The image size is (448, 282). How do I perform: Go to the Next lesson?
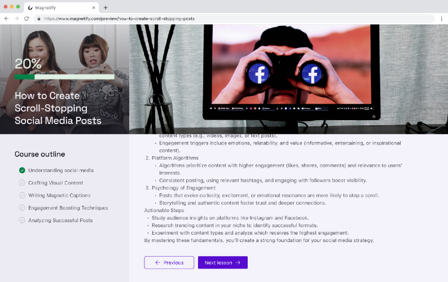[222, 262]
